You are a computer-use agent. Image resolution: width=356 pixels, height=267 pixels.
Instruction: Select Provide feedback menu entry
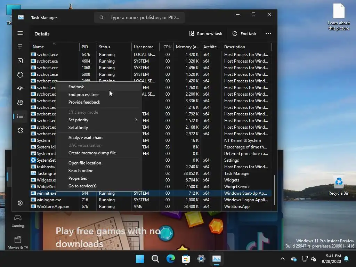(x=99, y=102)
